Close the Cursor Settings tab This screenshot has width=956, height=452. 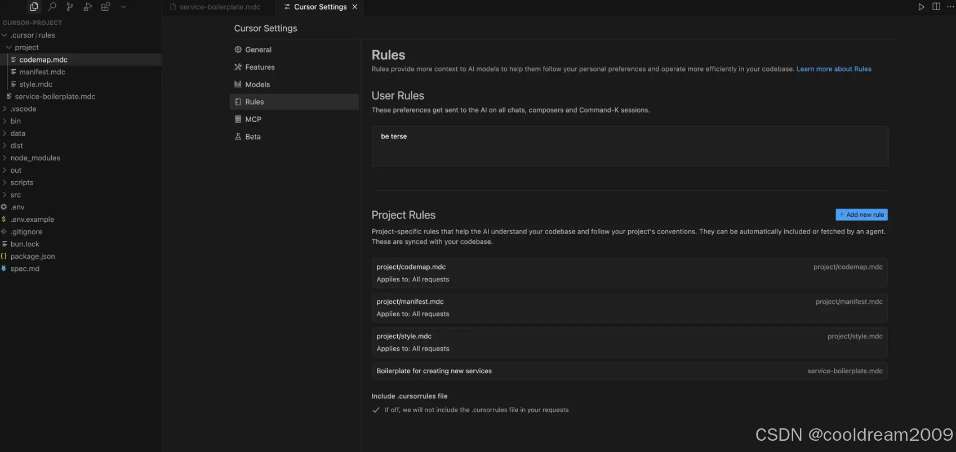tap(354, 7)
